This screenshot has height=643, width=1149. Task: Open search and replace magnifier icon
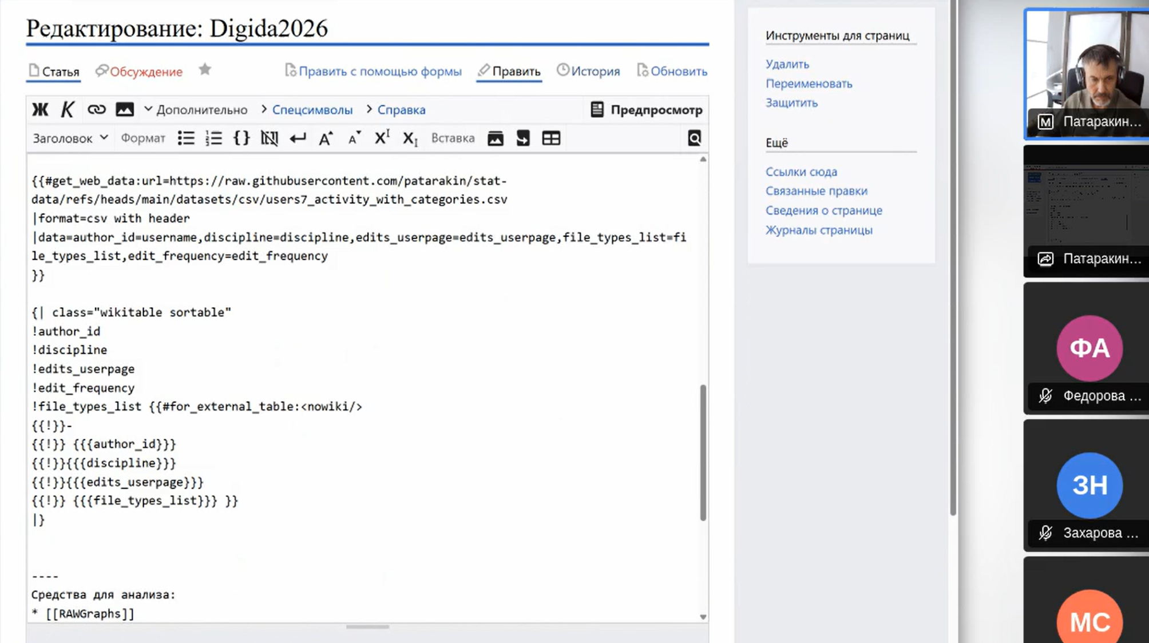694,138
